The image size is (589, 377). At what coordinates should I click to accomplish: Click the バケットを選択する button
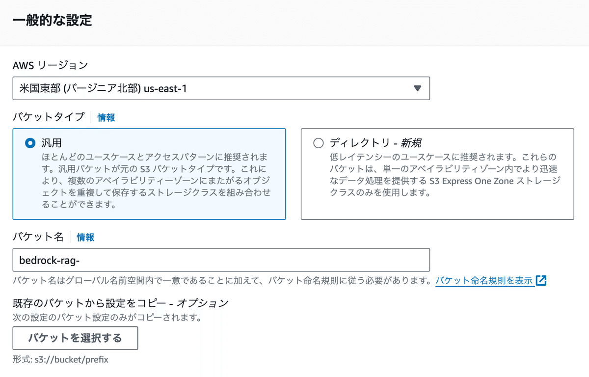click(x=75, y=338)
